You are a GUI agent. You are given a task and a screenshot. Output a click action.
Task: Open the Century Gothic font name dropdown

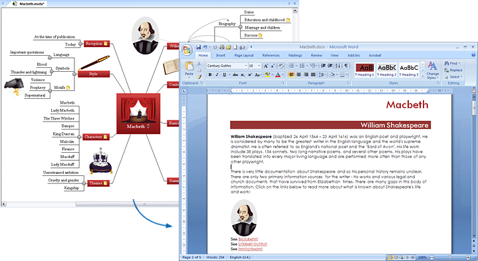tap(246, 66)
